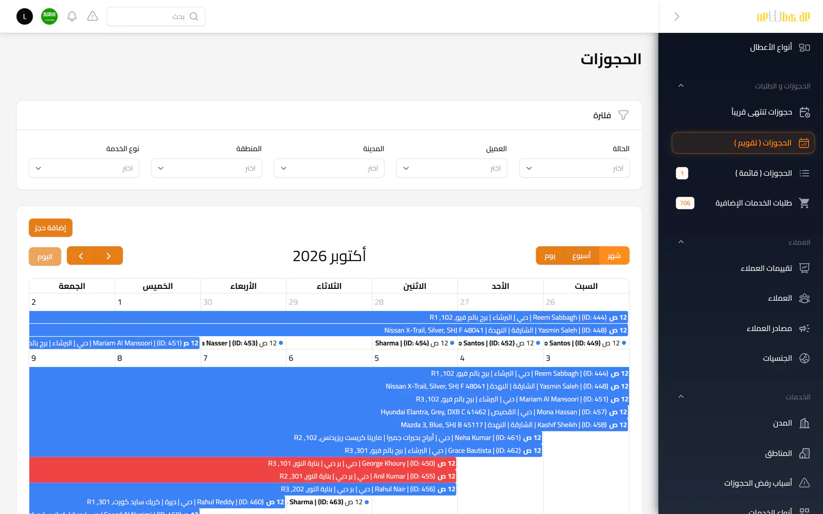Open الحجوزات (قائمة) list icon
Screen dimensions: 823x514
tap(804, 173)
